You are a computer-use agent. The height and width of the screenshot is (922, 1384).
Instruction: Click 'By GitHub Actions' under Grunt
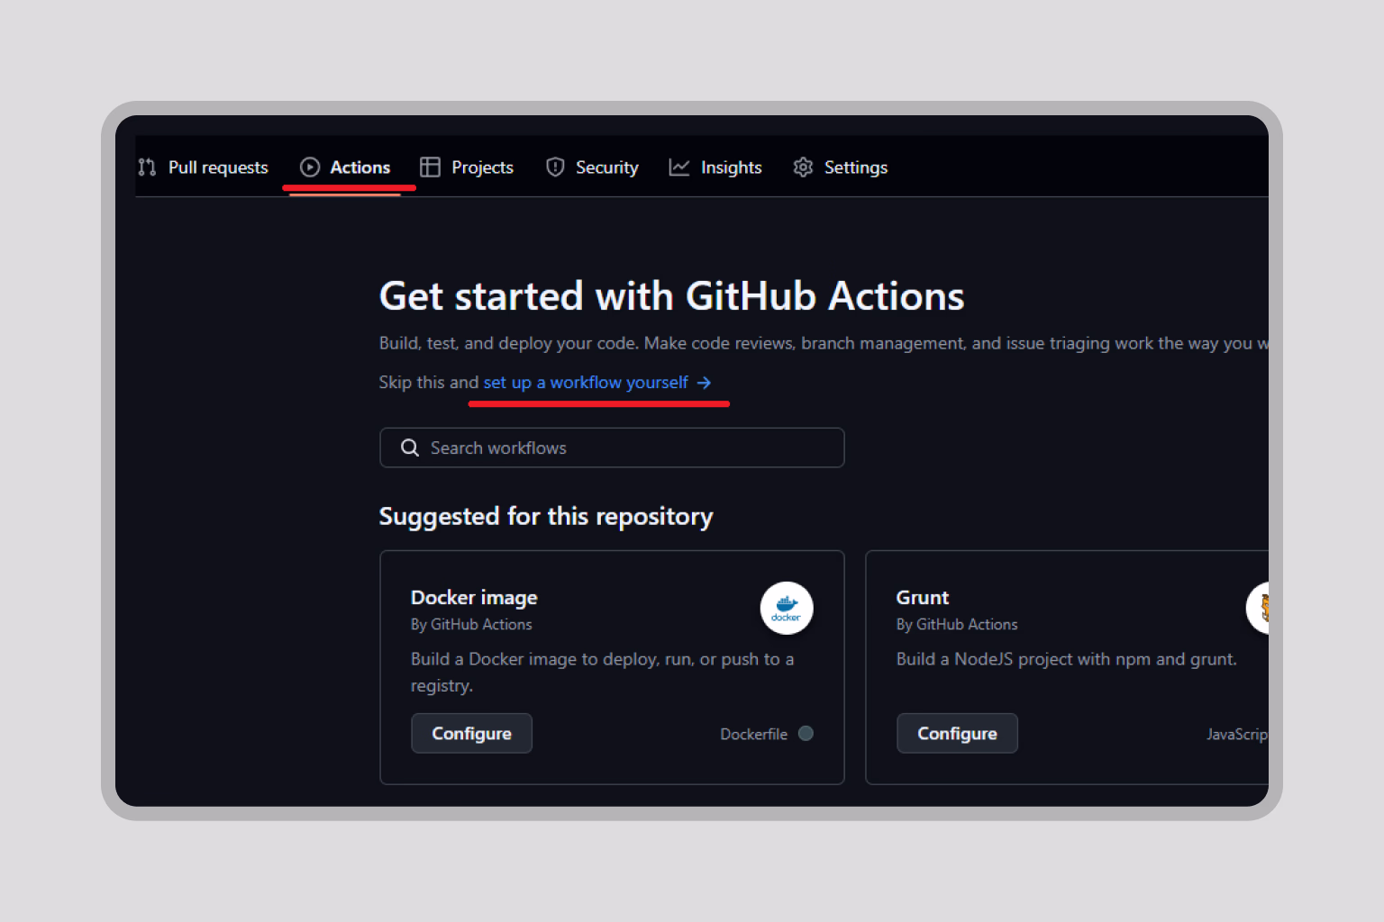[957, 624]
